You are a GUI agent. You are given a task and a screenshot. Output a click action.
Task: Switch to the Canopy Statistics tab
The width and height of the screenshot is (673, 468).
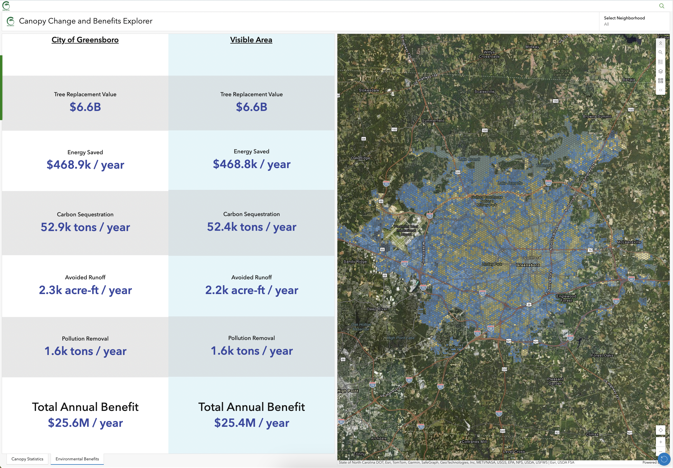27,459
